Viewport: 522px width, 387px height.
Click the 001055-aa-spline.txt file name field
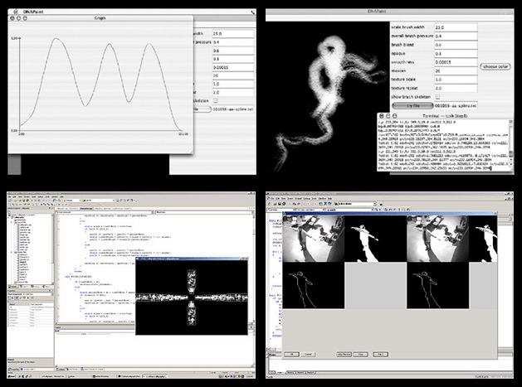[456, 106]
